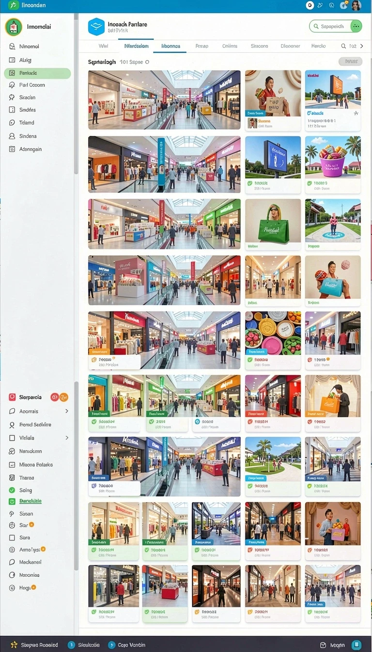The image size is (372, 652).
Task: Open the red Siorparcia section icon
Action: point(12,397)
